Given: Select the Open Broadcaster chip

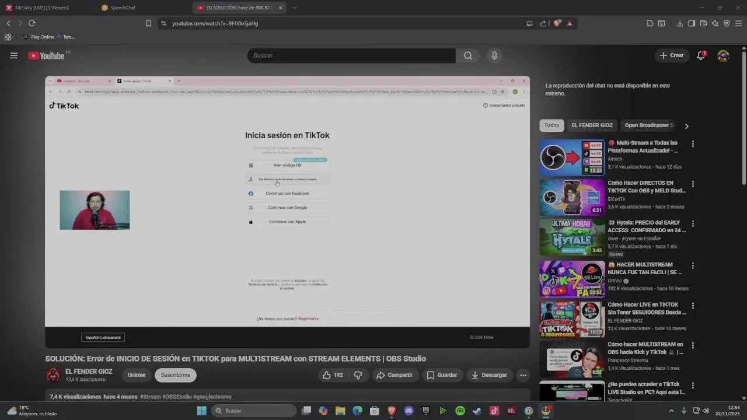Looking at the screenshot, I should coord(649,125).
